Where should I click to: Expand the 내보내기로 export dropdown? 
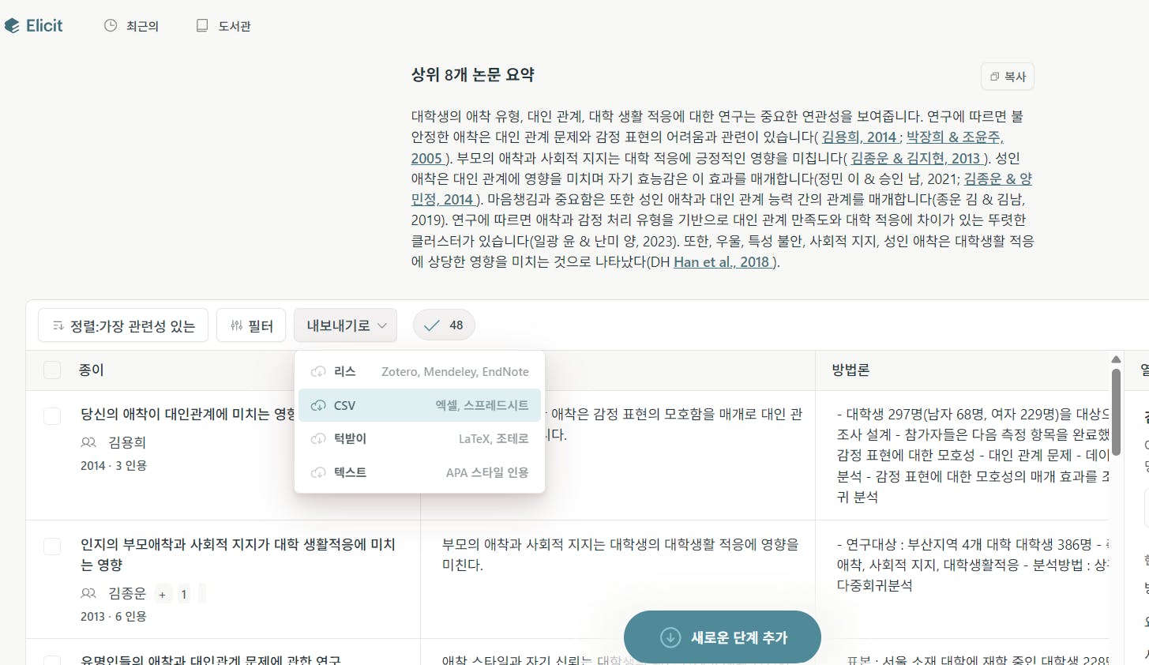345,325
